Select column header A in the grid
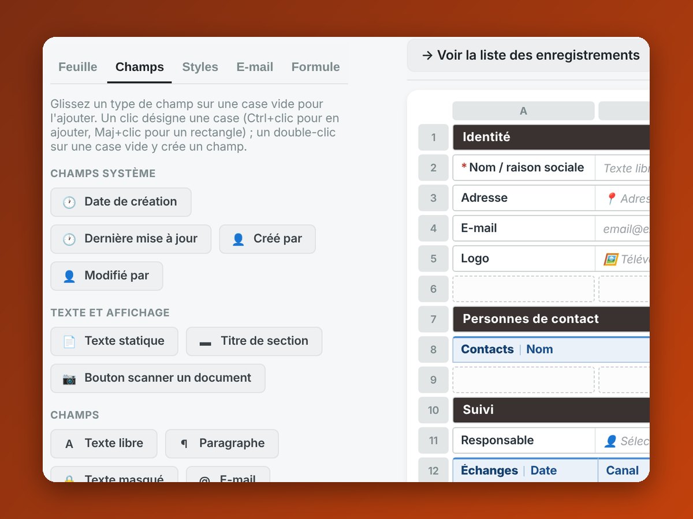 pos(523,111)
